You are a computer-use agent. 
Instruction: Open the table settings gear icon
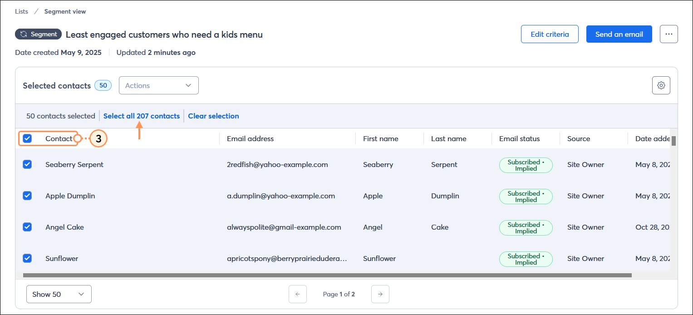661,85
